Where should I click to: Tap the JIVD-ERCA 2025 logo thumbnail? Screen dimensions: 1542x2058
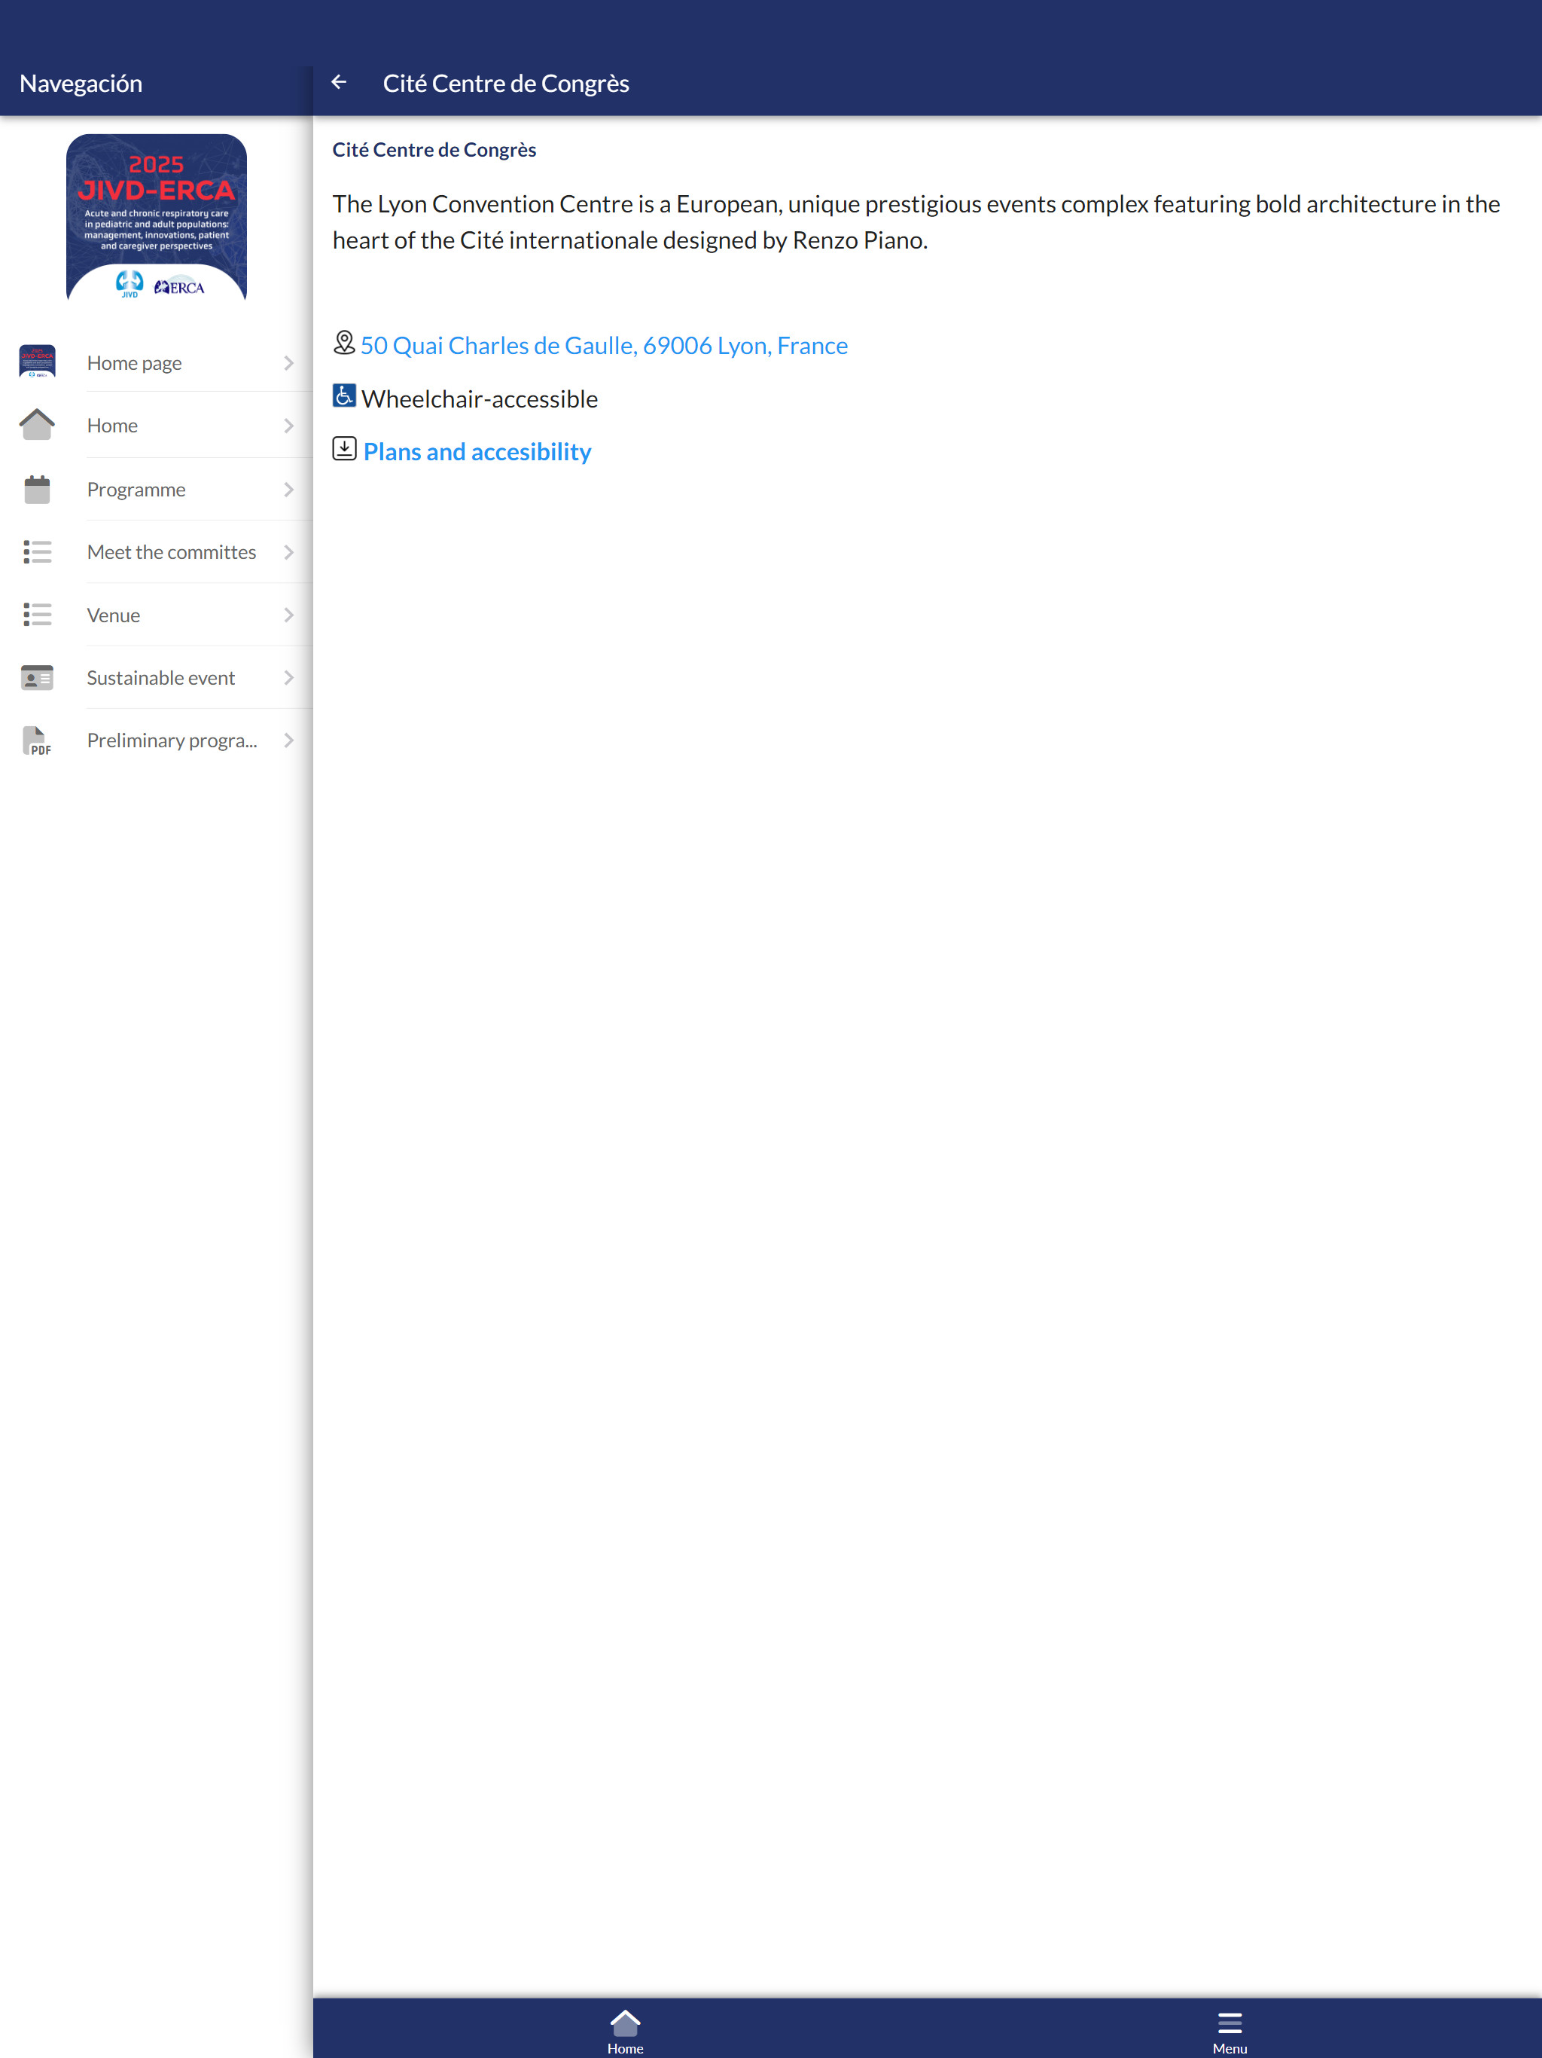pyautogui.click(x=157, y=218)
